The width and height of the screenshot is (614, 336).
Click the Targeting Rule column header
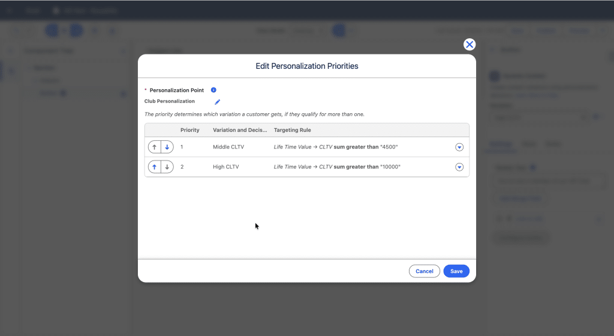(293, 130)
